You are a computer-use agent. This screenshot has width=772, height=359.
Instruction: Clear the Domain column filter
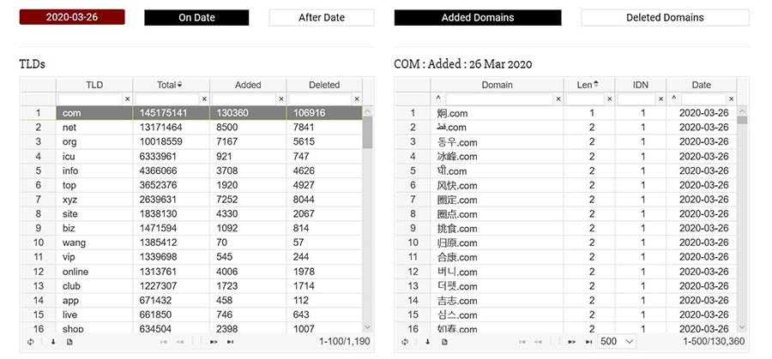(558, 99)
